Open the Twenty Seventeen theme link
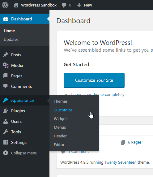 pyautogui.click(x=121, y=162)
